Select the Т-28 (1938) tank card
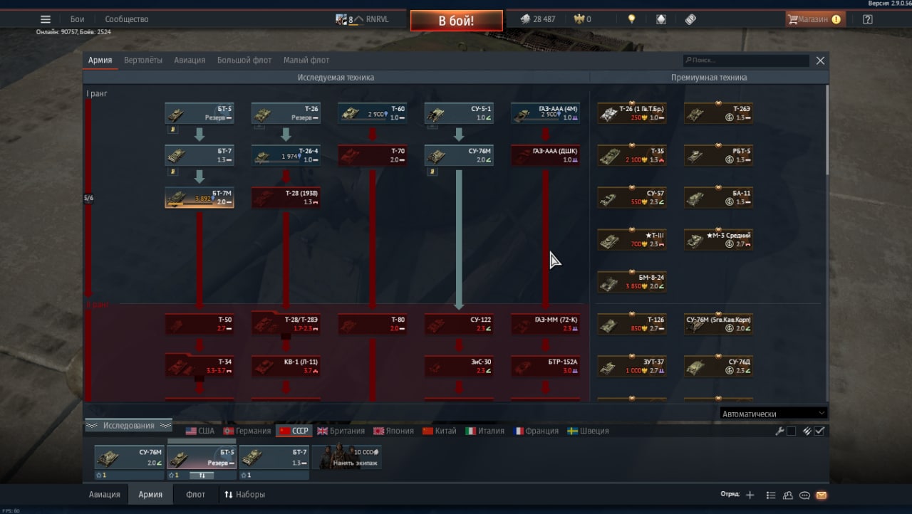 [x=286, y=197]
